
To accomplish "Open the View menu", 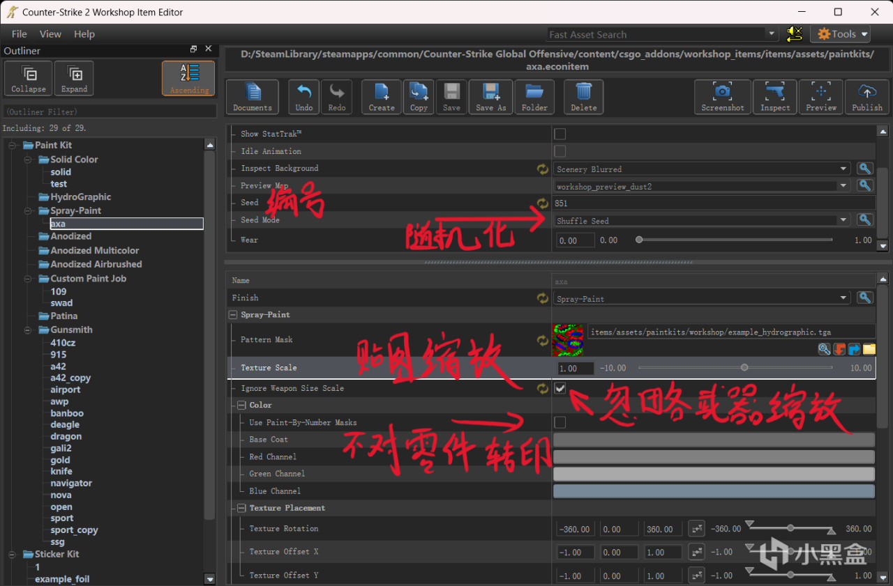I will click(50, 33).
